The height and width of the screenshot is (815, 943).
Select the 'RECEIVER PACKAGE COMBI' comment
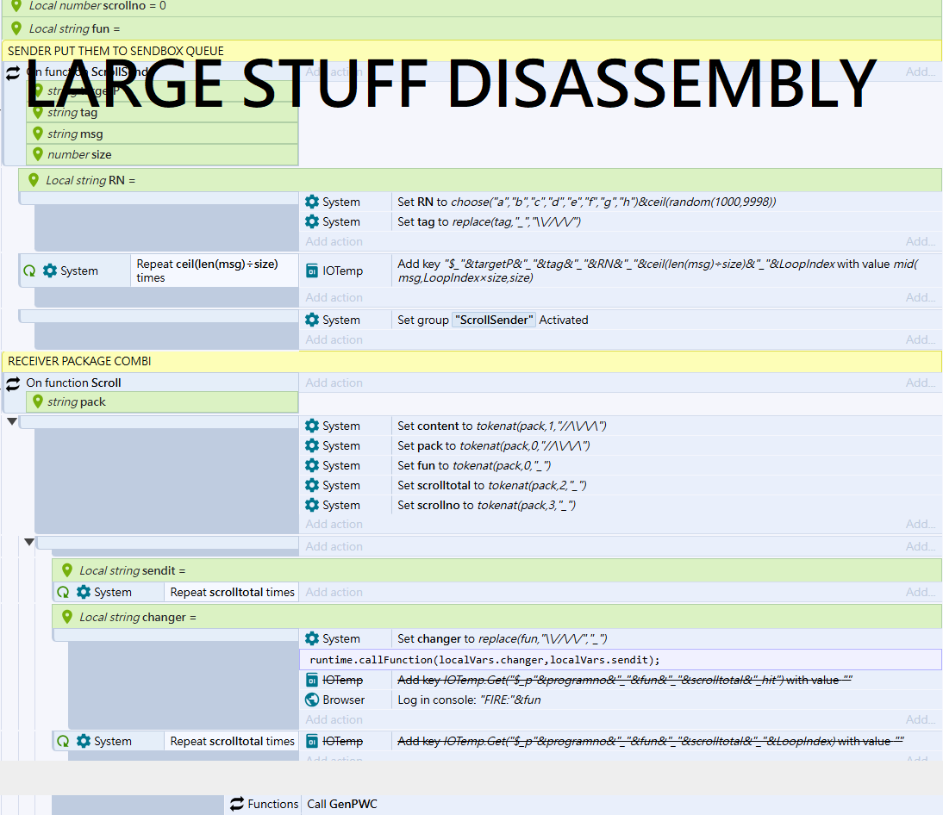coord(471,361)
